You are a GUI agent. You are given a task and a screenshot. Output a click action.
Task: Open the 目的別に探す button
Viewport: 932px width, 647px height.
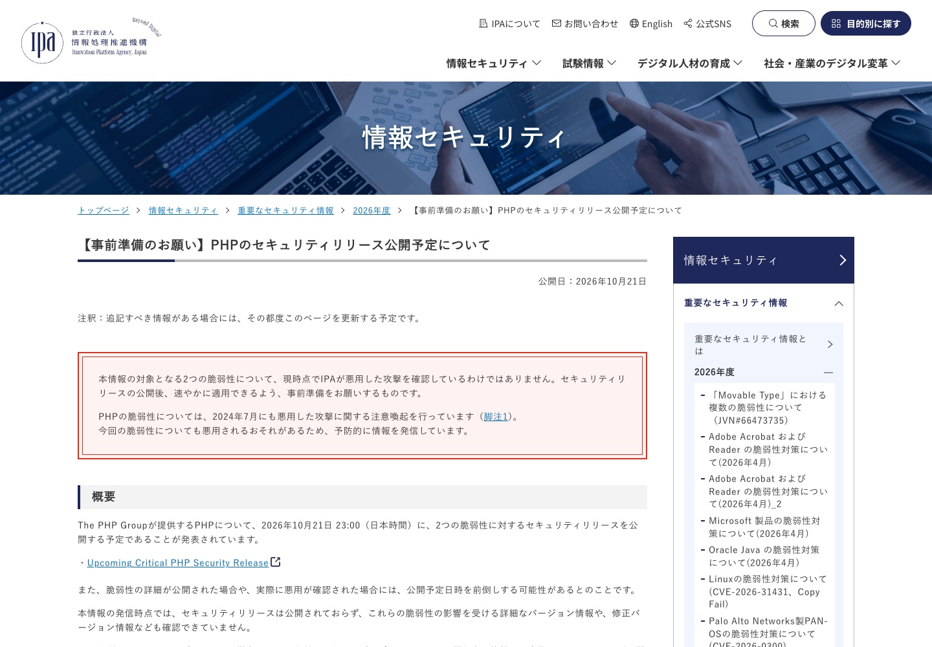tap(866, 23)
